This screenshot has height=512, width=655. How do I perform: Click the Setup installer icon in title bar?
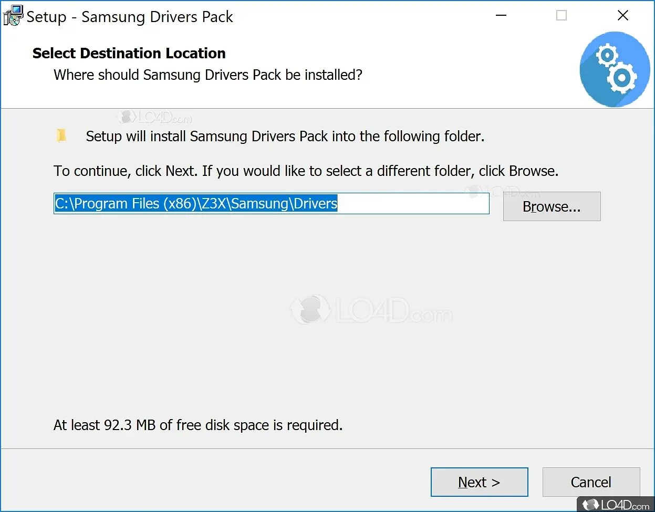13,16
